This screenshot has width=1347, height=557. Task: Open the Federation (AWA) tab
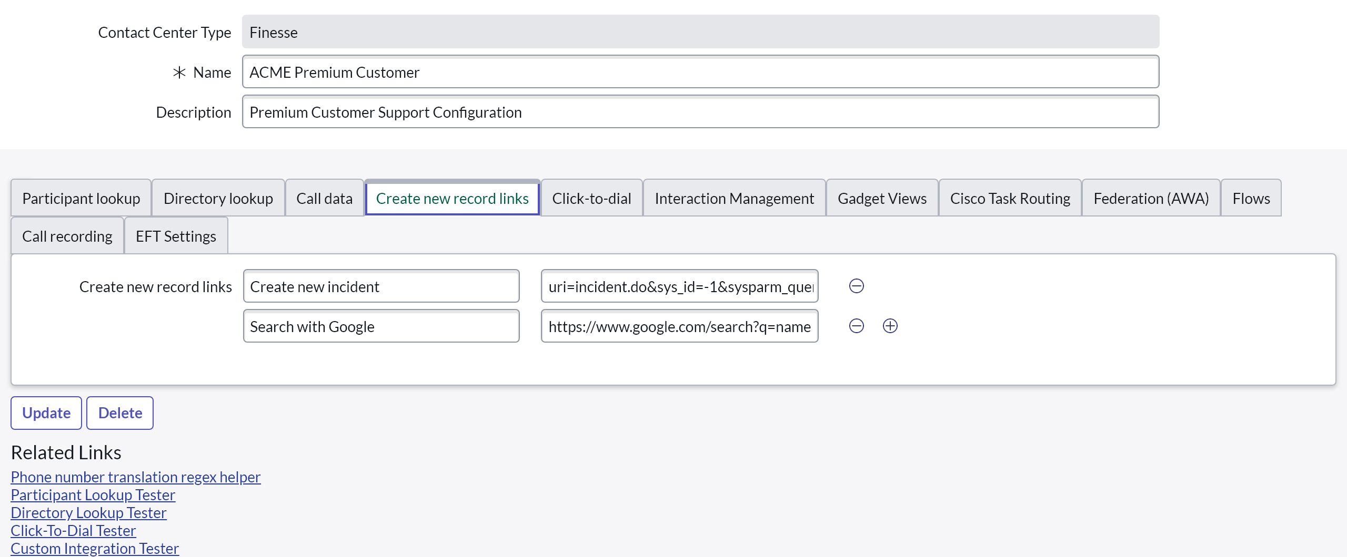(1151, 198)
